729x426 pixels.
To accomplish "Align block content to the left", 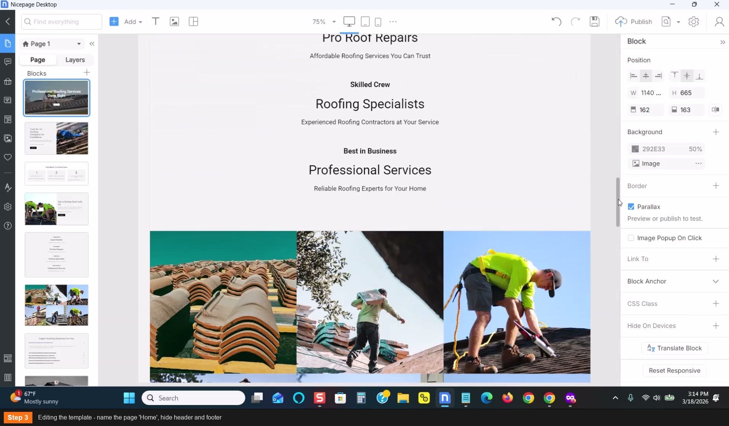I will [x=633, y=76].
